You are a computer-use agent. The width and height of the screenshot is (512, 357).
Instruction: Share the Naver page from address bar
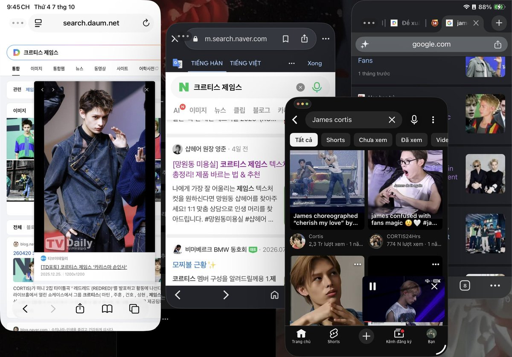[x=304, y=39]
